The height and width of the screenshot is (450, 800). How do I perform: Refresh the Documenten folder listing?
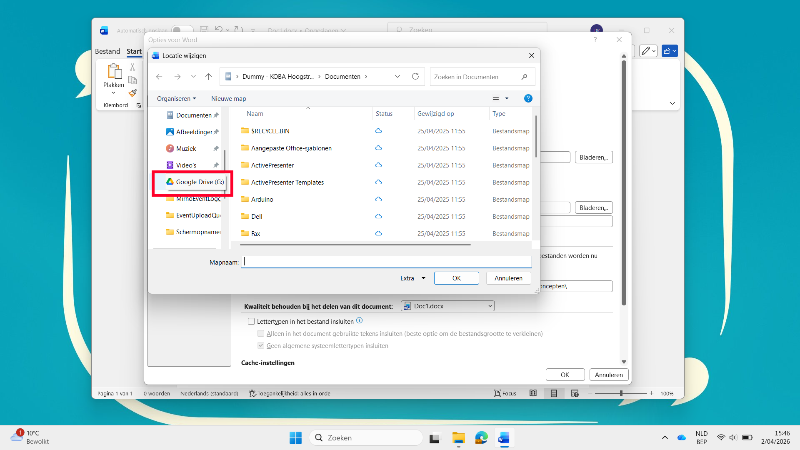pyautogui.click(x=415, y=77)
